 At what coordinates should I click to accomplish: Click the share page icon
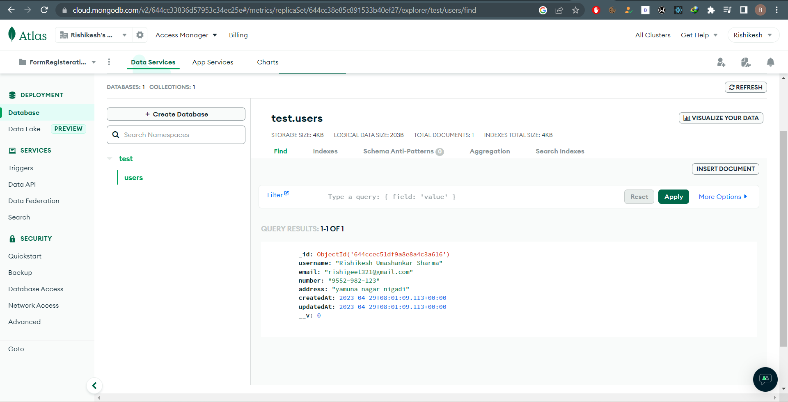click(559, 10)
